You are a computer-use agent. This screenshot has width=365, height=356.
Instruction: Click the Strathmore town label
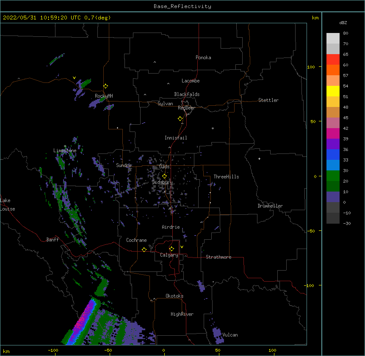tap(218, 257)
